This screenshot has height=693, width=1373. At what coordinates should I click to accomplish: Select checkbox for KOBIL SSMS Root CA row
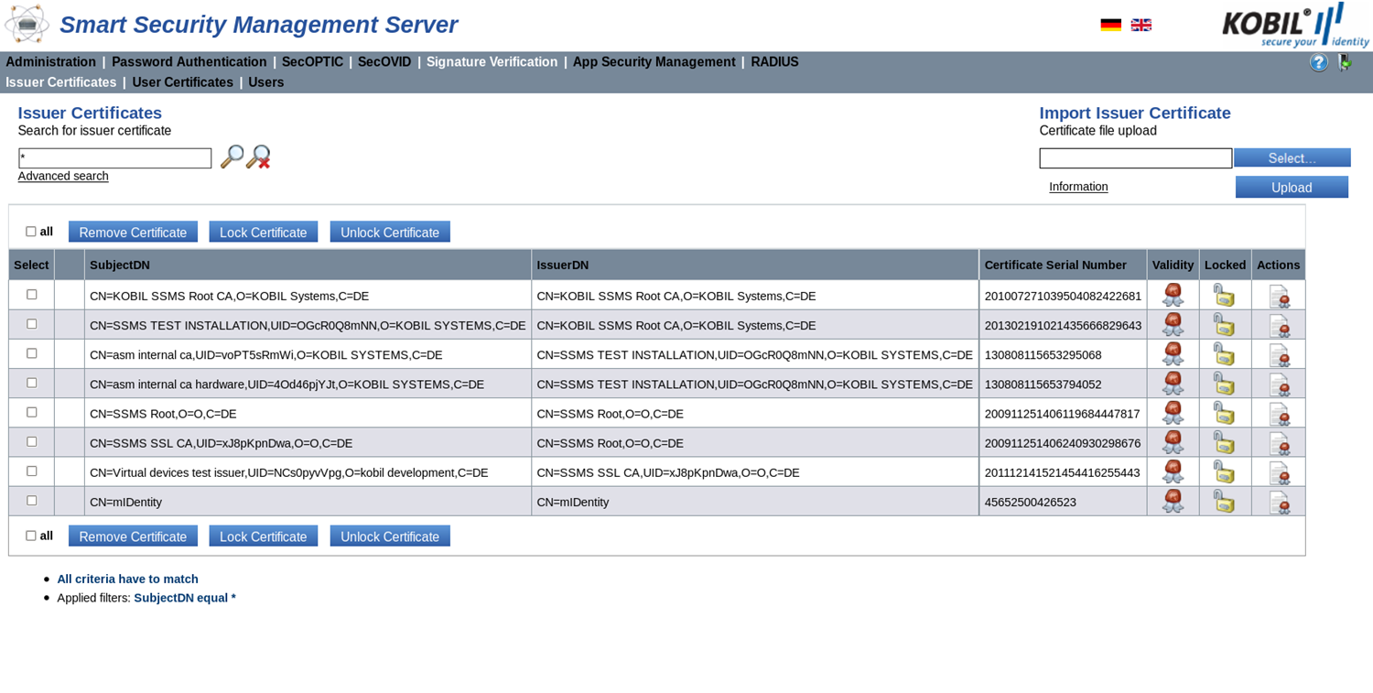(32, 294)
